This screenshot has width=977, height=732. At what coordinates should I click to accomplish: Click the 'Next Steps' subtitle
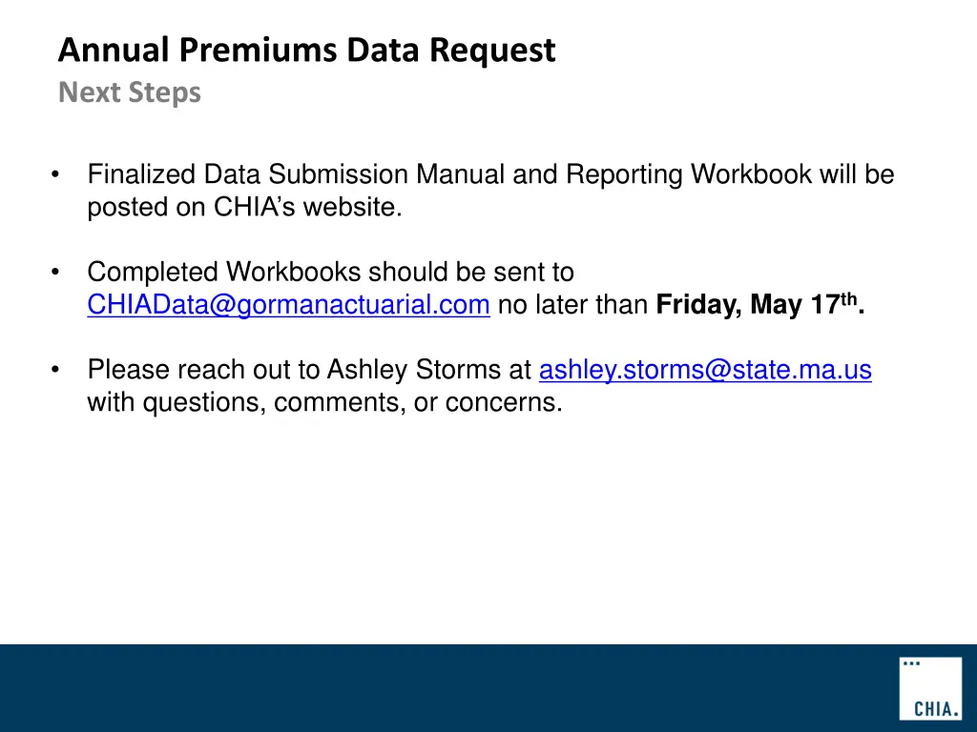click(130, 92)
